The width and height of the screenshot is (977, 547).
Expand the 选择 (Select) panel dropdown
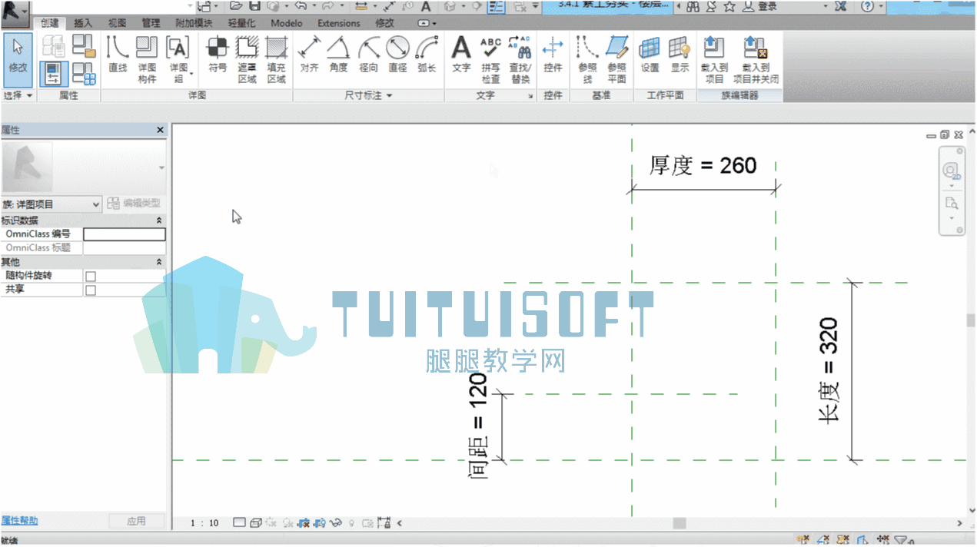18,95
